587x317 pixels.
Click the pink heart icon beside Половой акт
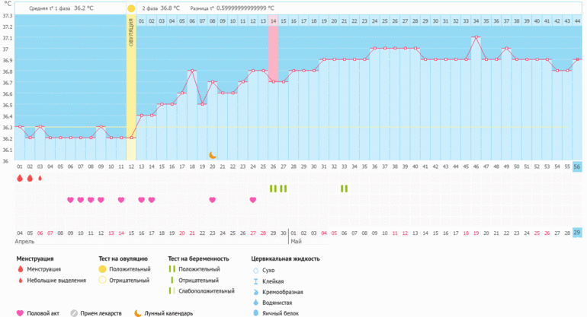point(20,312)
